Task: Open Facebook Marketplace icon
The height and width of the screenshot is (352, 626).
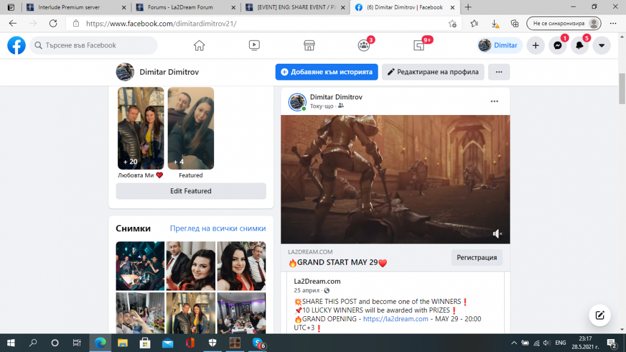Action: click(309, 45)
